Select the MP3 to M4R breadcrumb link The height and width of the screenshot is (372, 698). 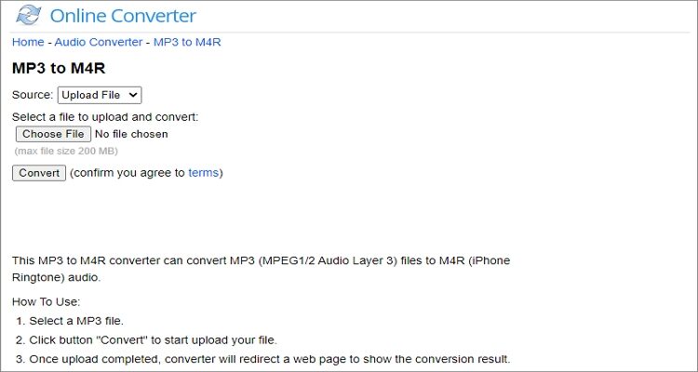tap(187, 42)
